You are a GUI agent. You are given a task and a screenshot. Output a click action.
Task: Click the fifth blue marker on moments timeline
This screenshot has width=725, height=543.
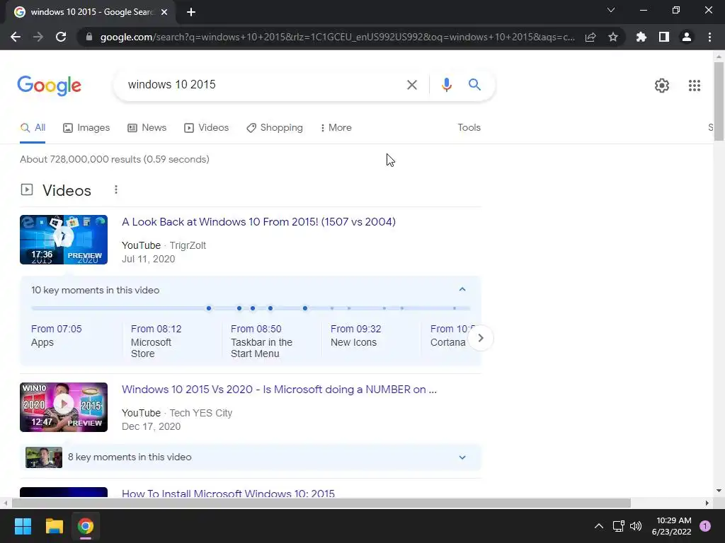pyautogui.click(x=305, y=308)
